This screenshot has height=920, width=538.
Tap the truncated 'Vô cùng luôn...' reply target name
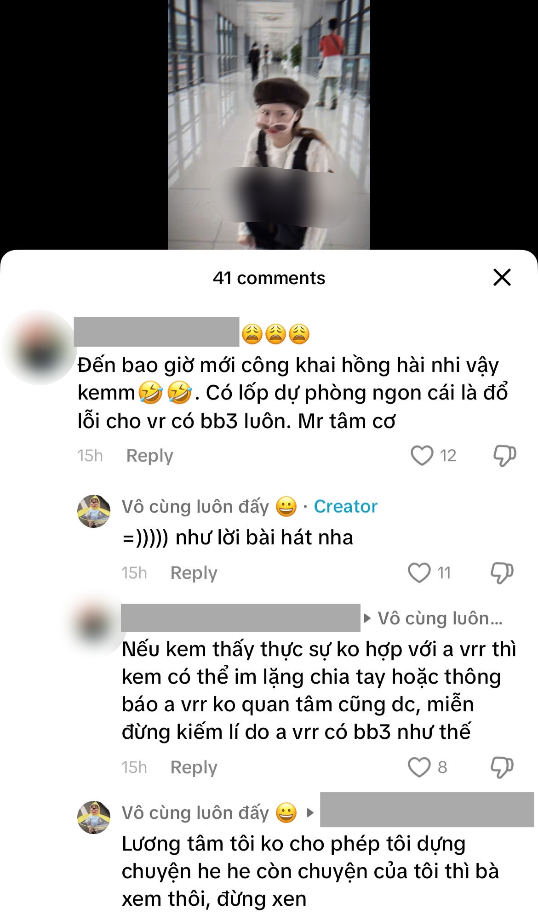pyautogui.click(x=440, y=618)
